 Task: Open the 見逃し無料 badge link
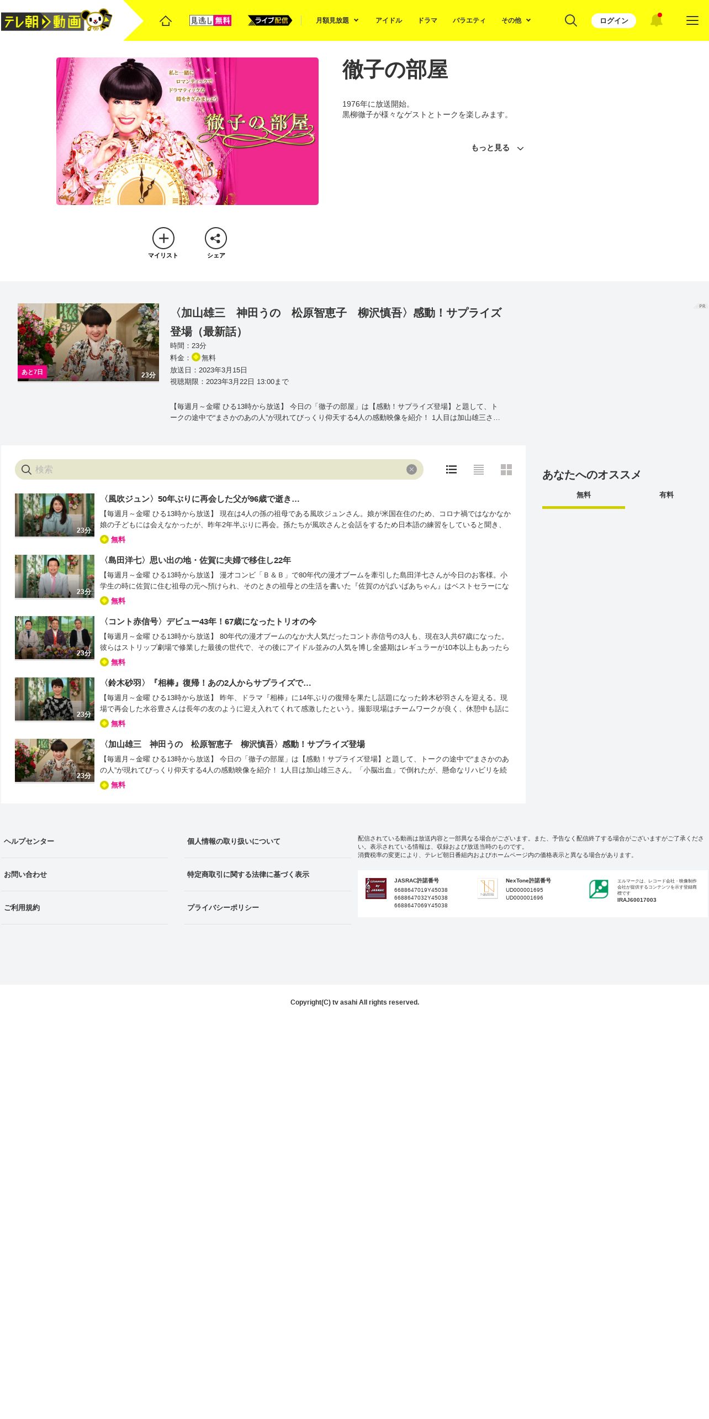(210, 20)
